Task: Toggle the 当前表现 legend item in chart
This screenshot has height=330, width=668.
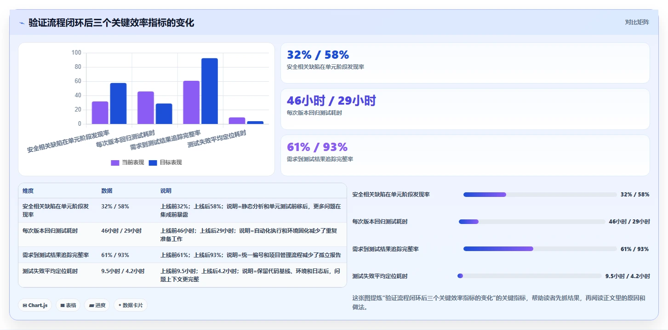Action: (127, 162)
